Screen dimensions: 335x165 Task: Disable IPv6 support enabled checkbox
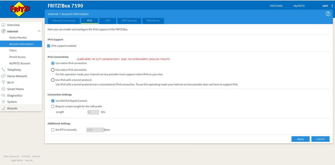click(x=49, y=46)
